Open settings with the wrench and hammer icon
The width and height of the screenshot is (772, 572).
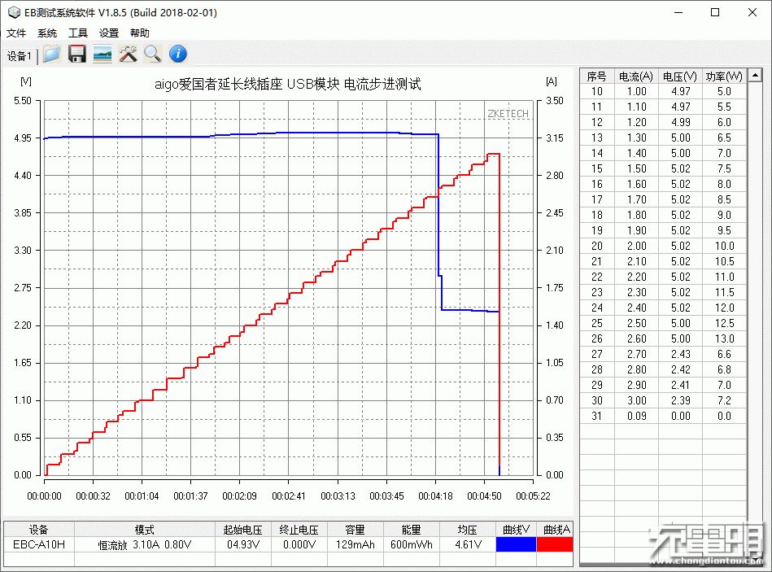[128, 54]
